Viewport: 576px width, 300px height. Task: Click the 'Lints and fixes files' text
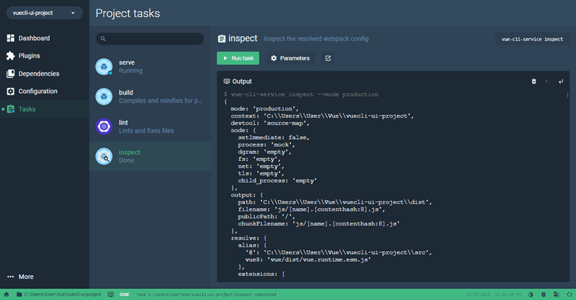point(146,131)
